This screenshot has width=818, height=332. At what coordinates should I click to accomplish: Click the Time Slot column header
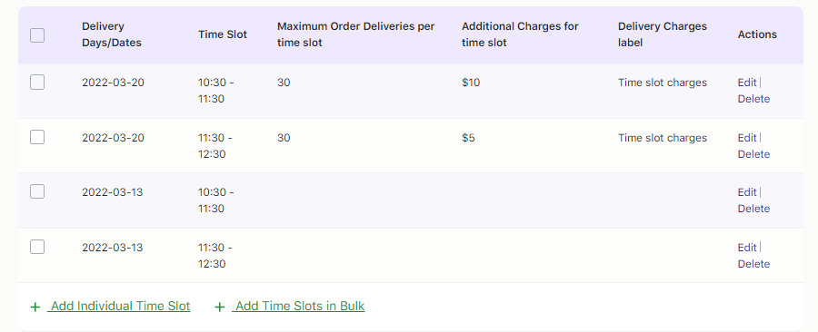[223, 34]
